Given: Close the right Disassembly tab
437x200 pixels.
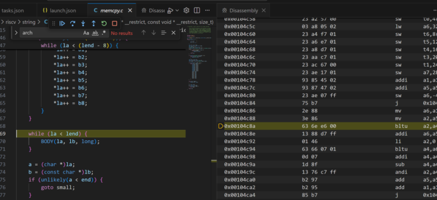Looking at the screenshot, I should [264, 11].
